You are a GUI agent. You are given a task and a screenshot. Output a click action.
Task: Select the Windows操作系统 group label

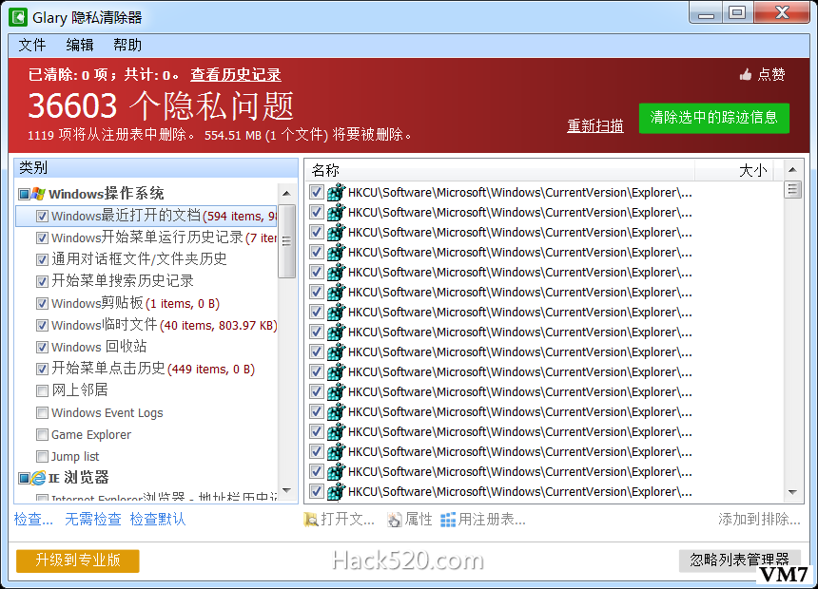pos(107,194)
